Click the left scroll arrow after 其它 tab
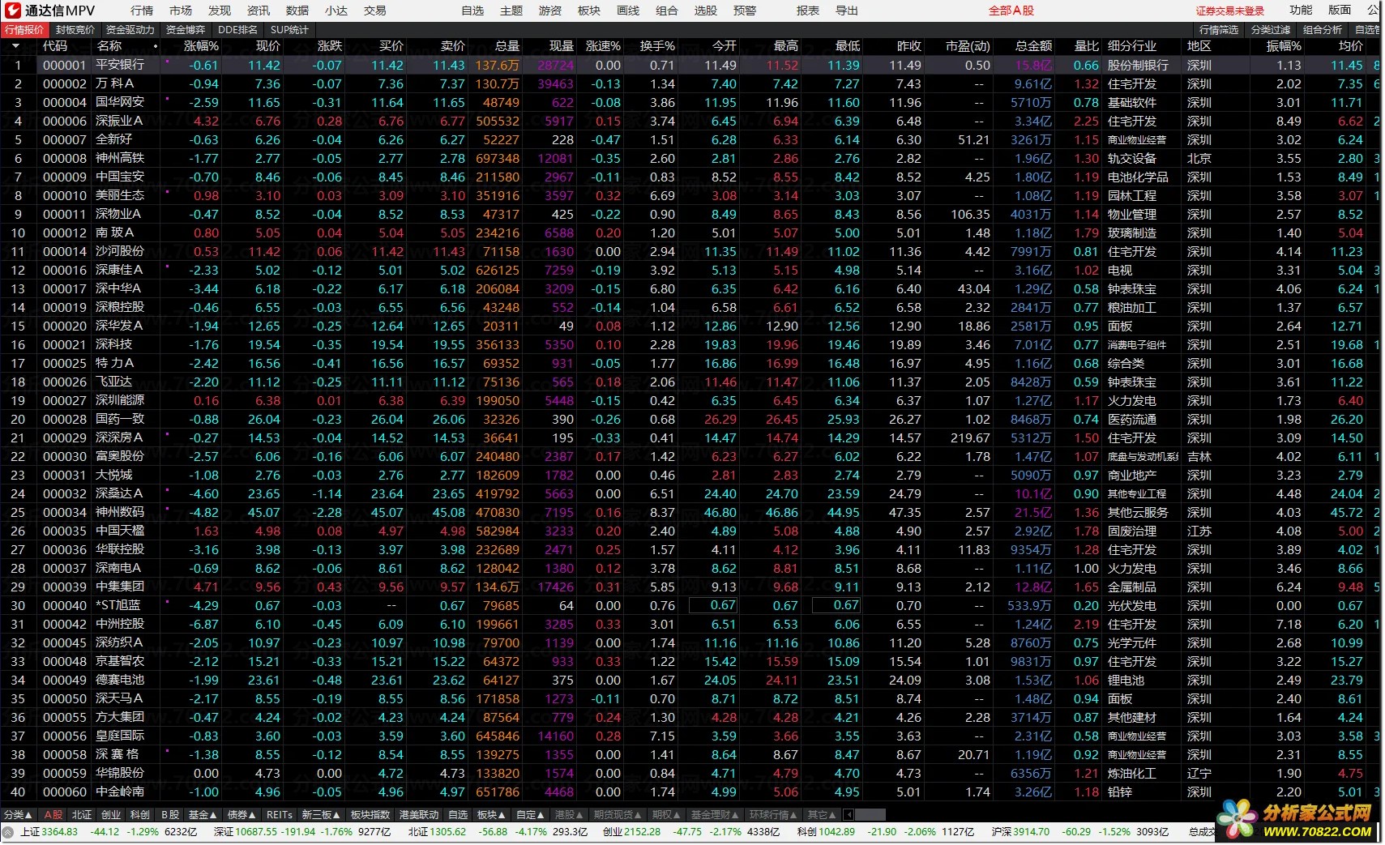The width and height of the screenshot is (1385, 845). pyautogui.click(x=849, y=814)
